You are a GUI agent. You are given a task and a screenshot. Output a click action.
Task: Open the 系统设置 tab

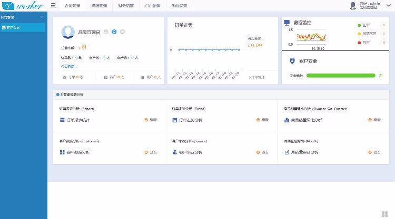(180, 6)
